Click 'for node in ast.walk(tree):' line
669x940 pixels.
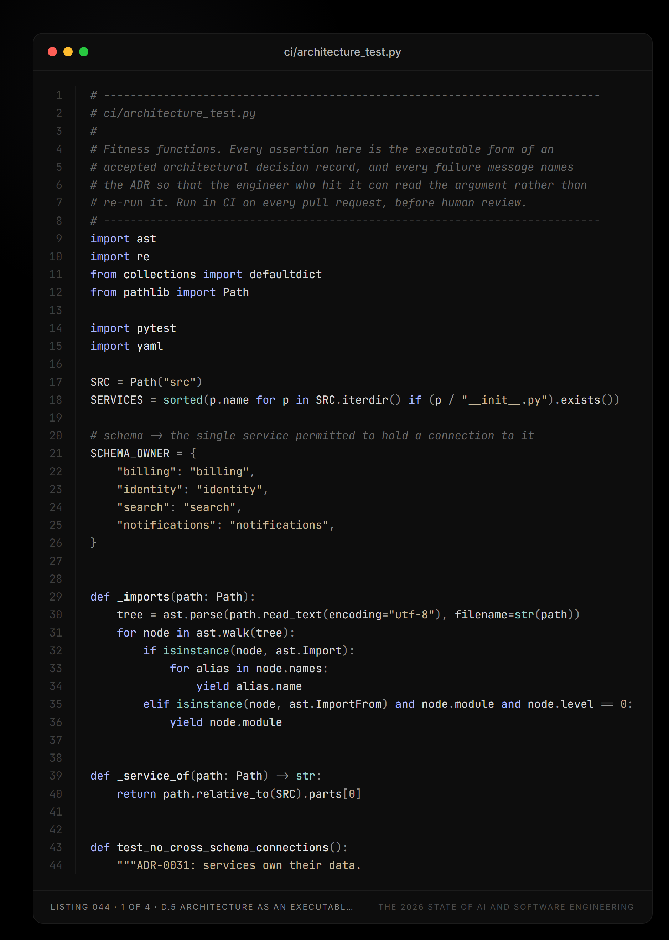pyautogui.click(x=206, y=633)
